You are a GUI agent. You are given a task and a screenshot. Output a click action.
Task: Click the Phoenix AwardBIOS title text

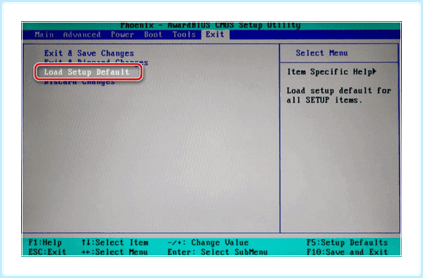click(210, 25)
